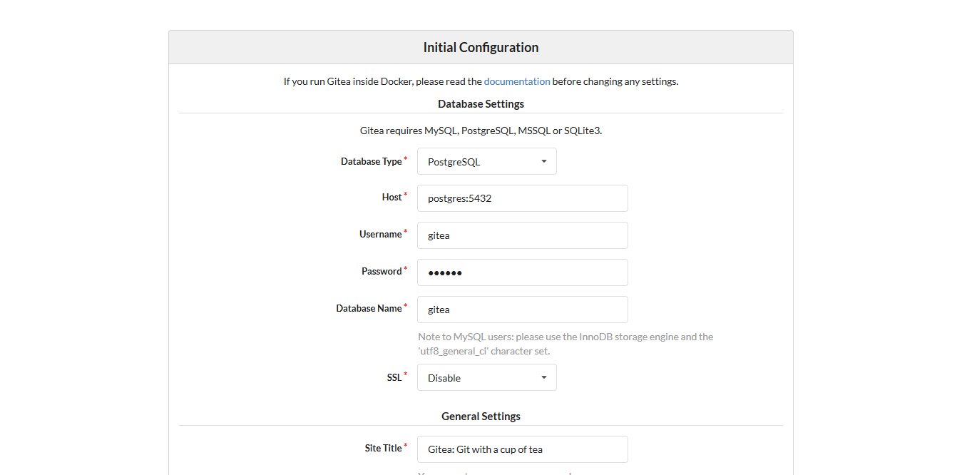Click the "Site Title" field label
This screenshot has width=962, height=475.
point(383,449)
